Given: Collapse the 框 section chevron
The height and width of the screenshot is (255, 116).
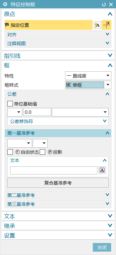Looking at the screenshot, I should (110, 66).
